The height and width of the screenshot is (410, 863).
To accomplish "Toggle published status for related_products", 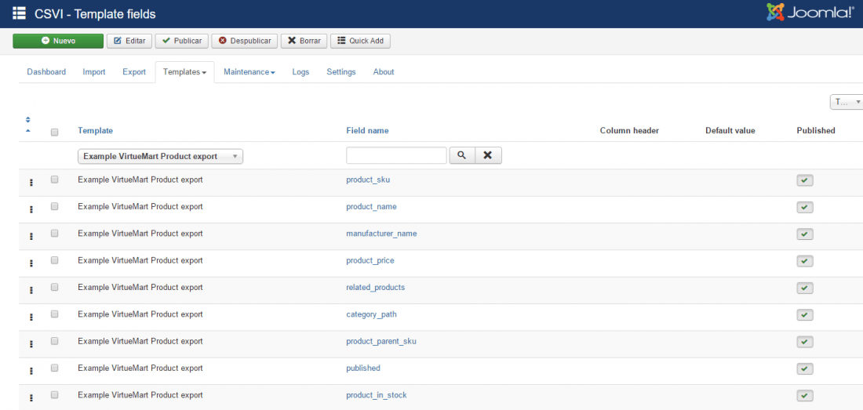I will pos(805,288).
